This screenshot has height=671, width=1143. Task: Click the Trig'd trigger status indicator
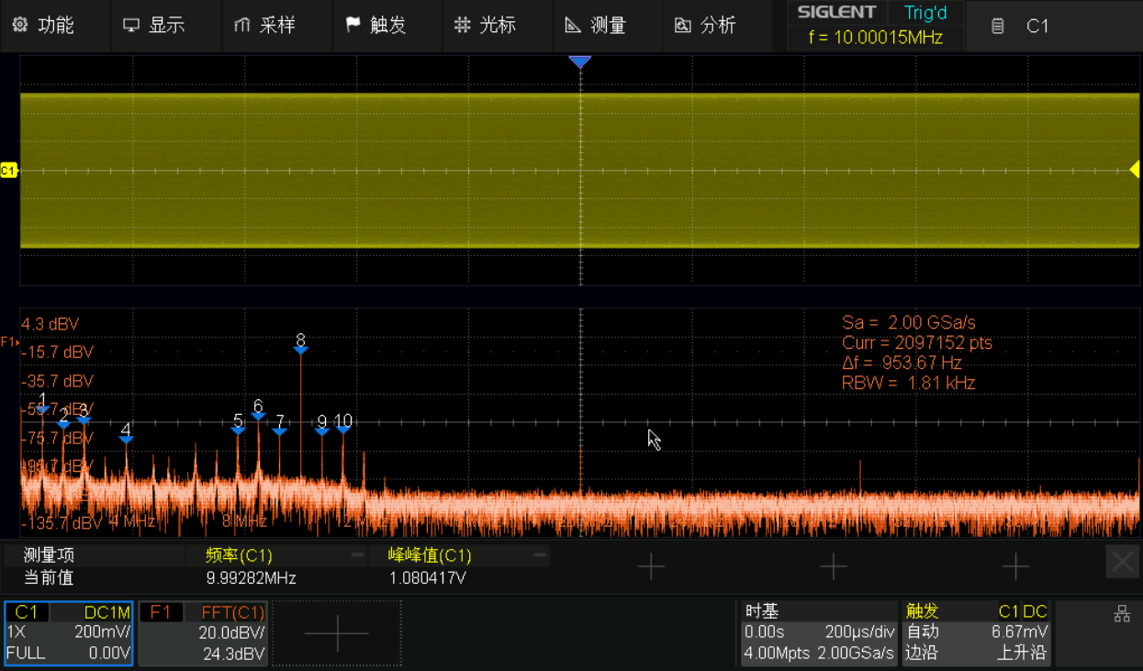[924, 13]
